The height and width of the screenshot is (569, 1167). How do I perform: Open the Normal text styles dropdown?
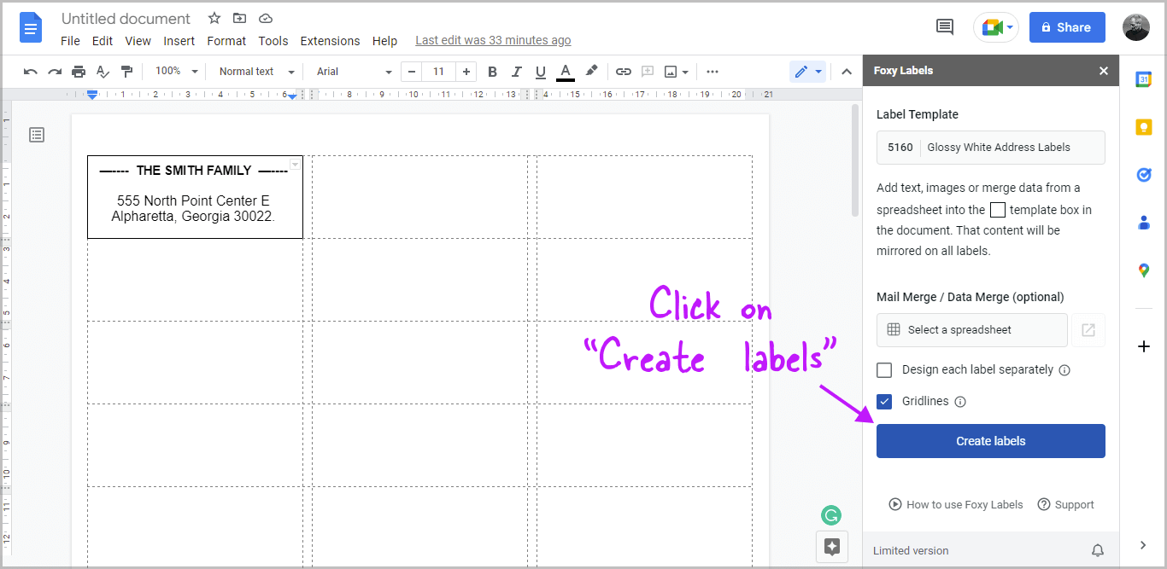[x=254, y=71]
